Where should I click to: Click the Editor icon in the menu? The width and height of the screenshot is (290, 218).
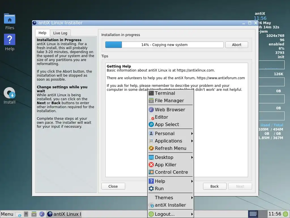click(x=151, y=117)
